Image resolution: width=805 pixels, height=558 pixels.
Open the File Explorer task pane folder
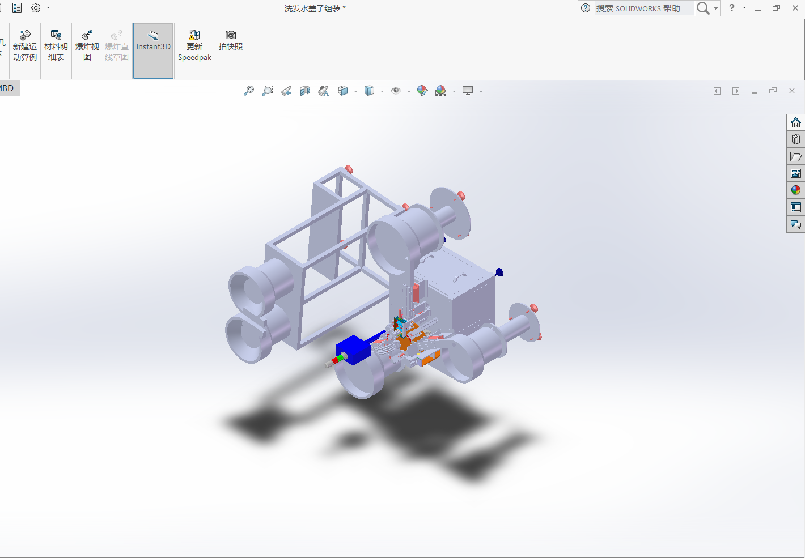tap(796, 156)
